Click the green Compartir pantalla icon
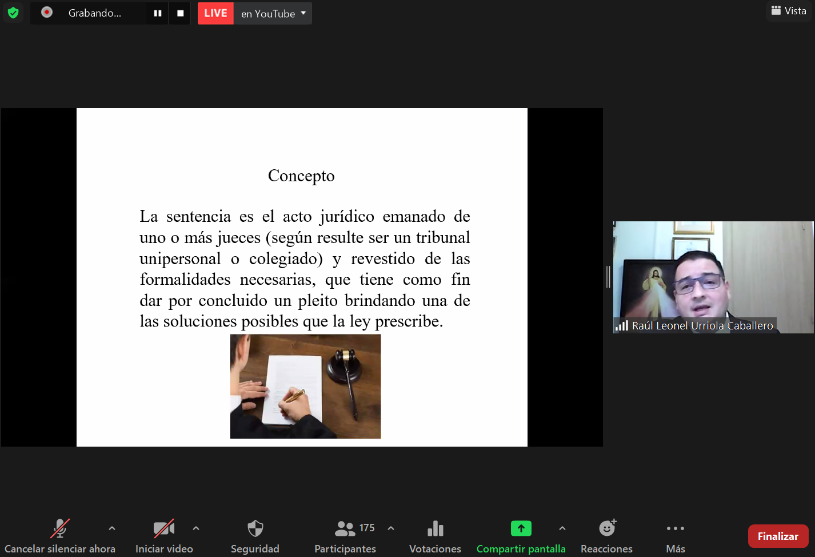 [x=521, y=528]
